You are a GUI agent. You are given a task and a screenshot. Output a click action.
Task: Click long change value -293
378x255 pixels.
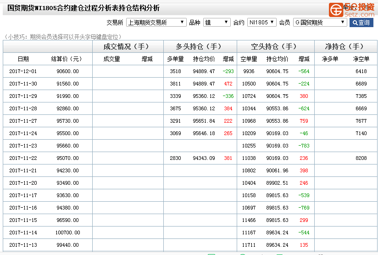tap(228, 71)
